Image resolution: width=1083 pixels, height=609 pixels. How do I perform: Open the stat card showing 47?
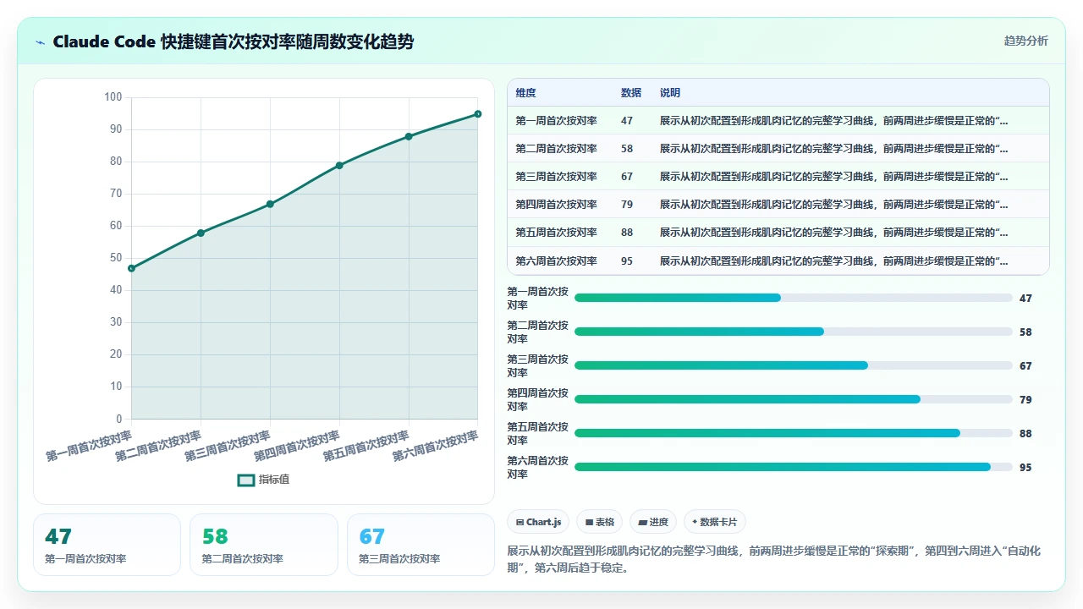pos(107,545)
